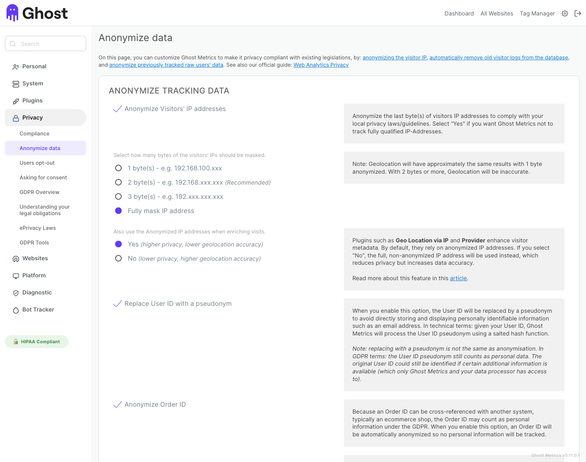
Task: Click the Plugins plug icon
Action: 16,101
